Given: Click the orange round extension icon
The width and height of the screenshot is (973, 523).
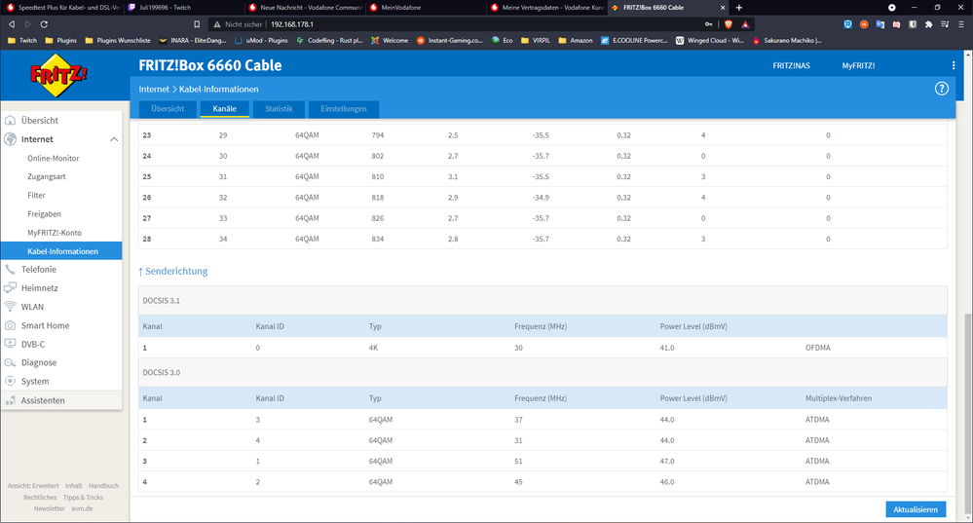Looking at the screenshot, I should click(864, 24).
